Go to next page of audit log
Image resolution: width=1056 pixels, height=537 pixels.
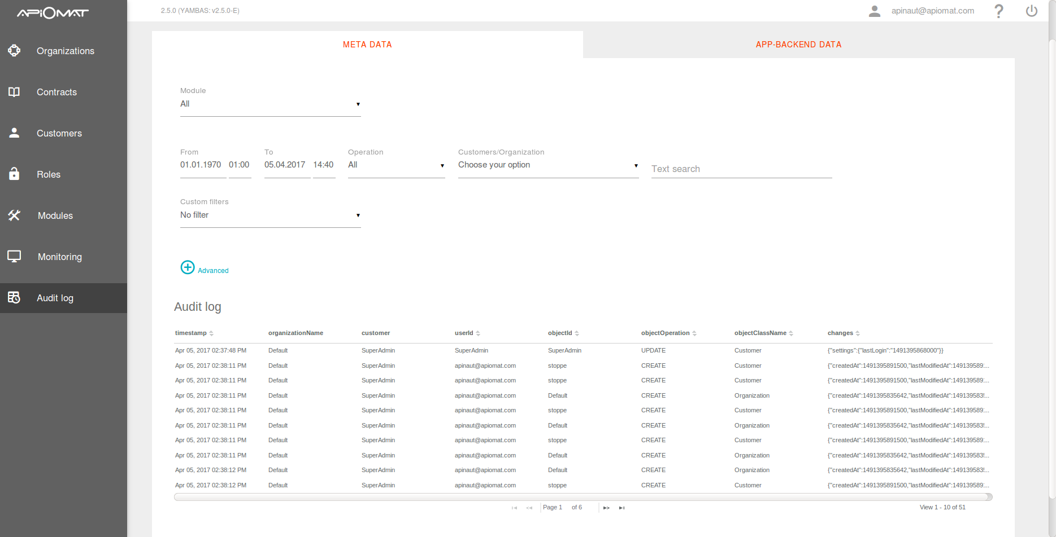(606, 508)
